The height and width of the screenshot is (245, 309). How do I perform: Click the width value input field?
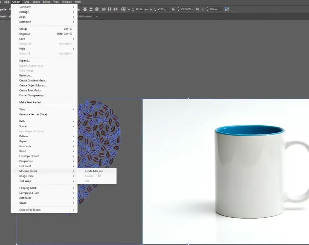[x=187, y=9]
